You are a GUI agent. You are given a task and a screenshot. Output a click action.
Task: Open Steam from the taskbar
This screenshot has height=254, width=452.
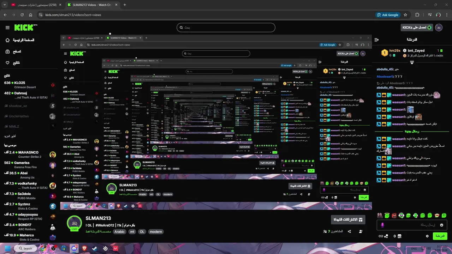point(95,248)
